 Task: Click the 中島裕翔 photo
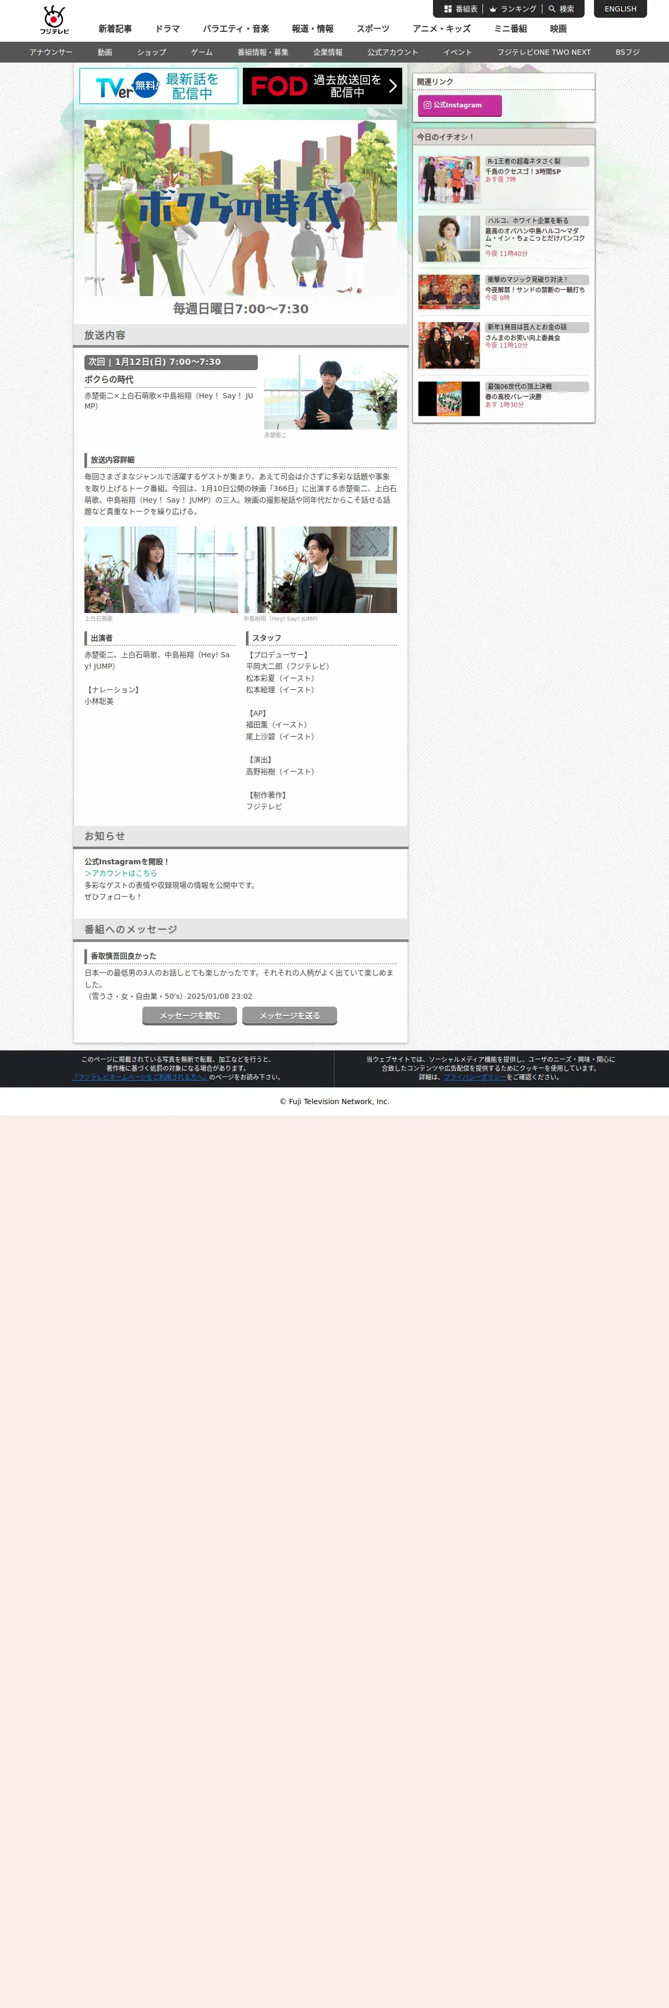320,570
